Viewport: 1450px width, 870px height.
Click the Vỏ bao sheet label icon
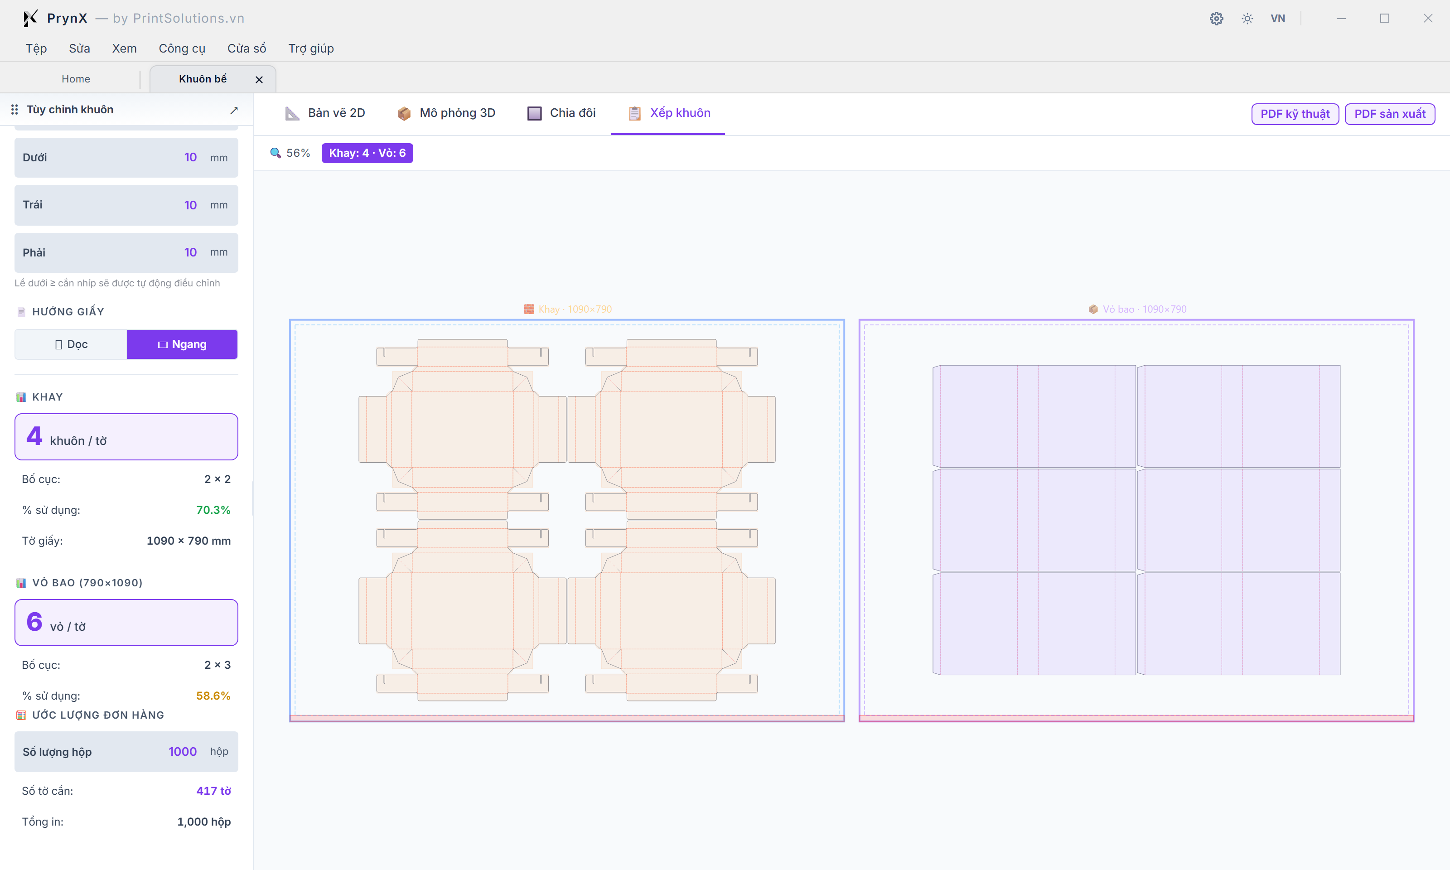(1093, 309)
